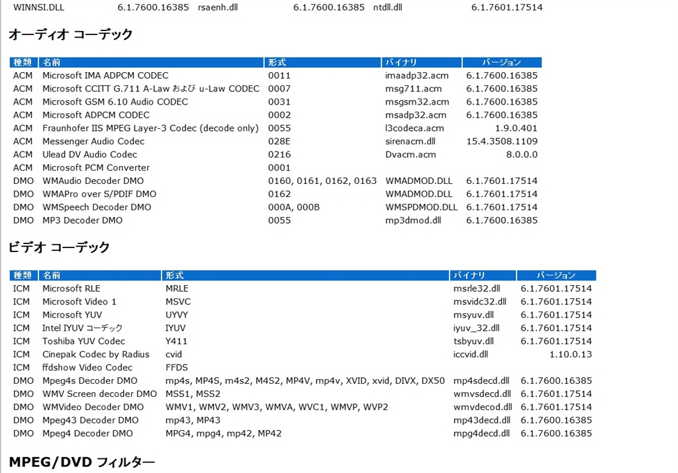
Task: Click format values 0160, 0161, 0162, 0163
Action: pos(322,181)
